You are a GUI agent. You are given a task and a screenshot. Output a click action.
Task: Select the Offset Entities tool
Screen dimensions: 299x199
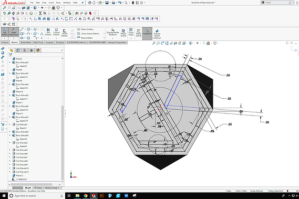65,33
